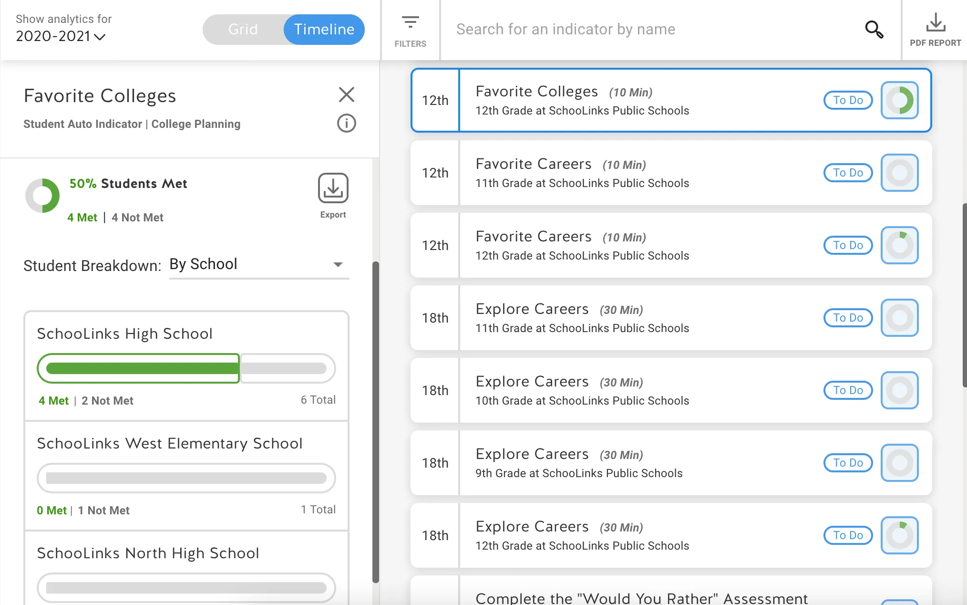The width and height of the screenshot is (967, 605).
Task: Open progress donut for Explore Careers 9th Grade
Action: click(x=900, y=463)
